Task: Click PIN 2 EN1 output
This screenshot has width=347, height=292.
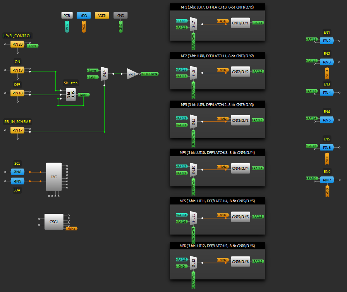Action: tap(327, 41)
